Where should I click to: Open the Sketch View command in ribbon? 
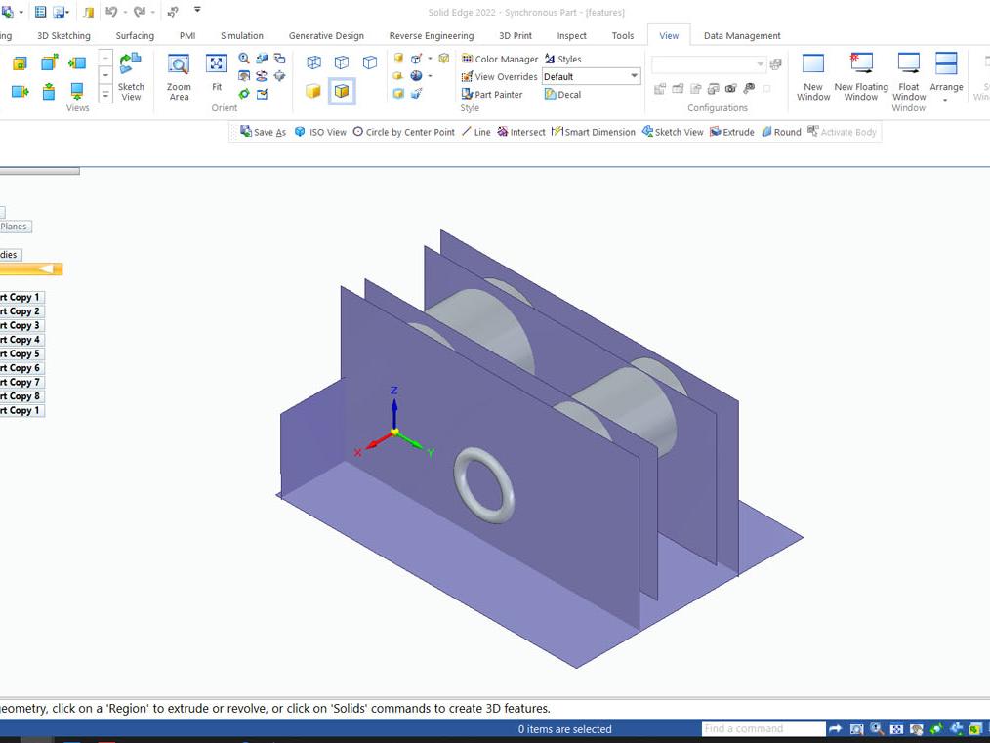[131, 77]
